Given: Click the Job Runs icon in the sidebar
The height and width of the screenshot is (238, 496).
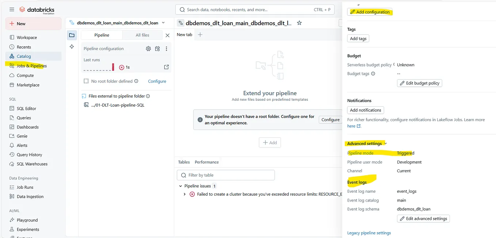Looking at the screenshot, I should pyautogui.click(x=12, y=187).
